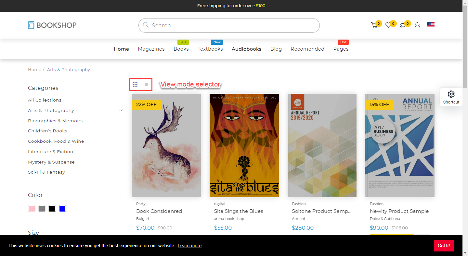Open Soltone Product Sample cover image
The width and height of the screenshot is (468, 256).
322,145
